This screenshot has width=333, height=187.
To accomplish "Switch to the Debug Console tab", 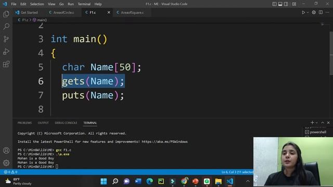I will coord(66,123).
